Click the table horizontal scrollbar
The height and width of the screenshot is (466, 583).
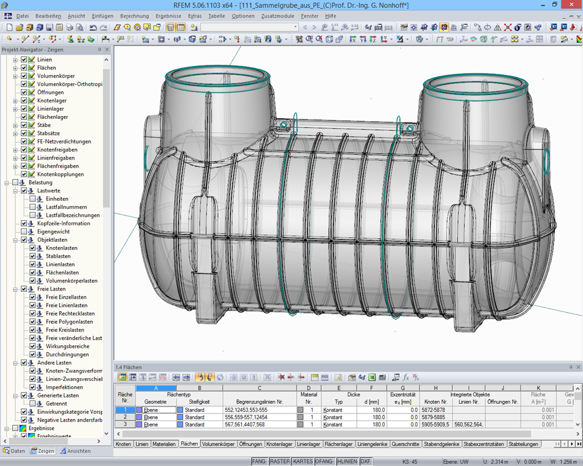[x=326, y=433]
